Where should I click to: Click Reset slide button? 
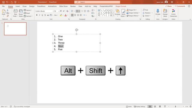coord(27,13)
